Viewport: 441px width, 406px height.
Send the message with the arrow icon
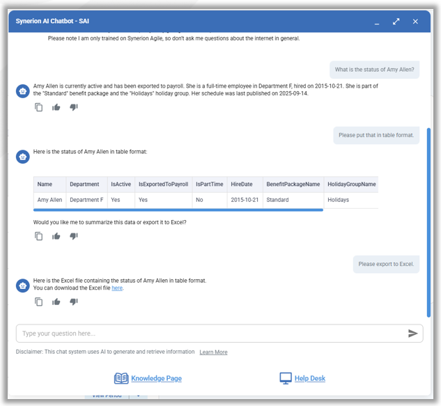(x=412, y=334)
